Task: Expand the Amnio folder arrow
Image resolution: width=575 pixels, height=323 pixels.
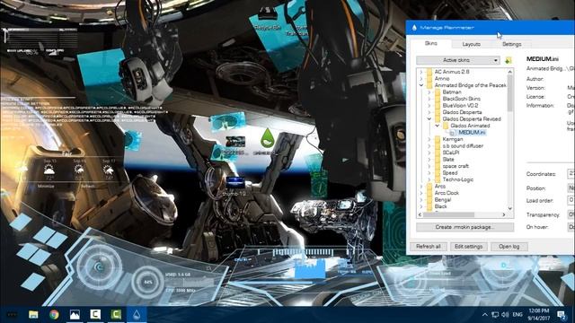Action: point(421,78)
